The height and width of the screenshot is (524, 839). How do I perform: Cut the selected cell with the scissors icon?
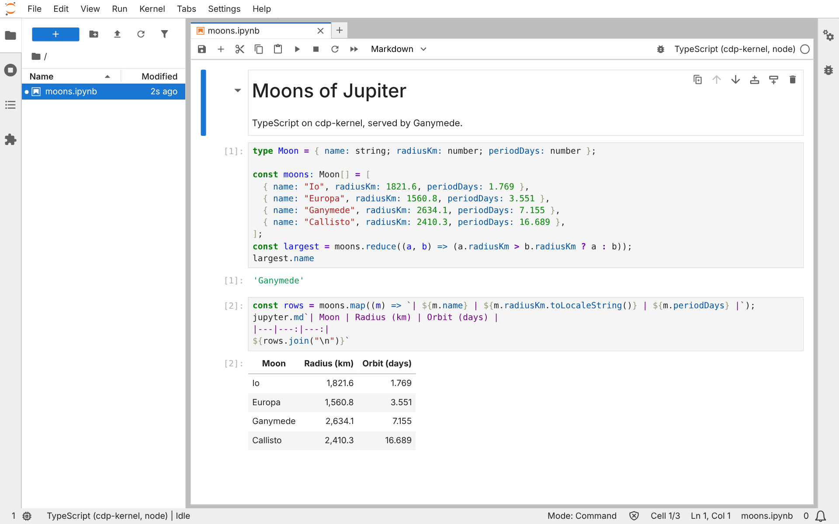pos(240,49)
